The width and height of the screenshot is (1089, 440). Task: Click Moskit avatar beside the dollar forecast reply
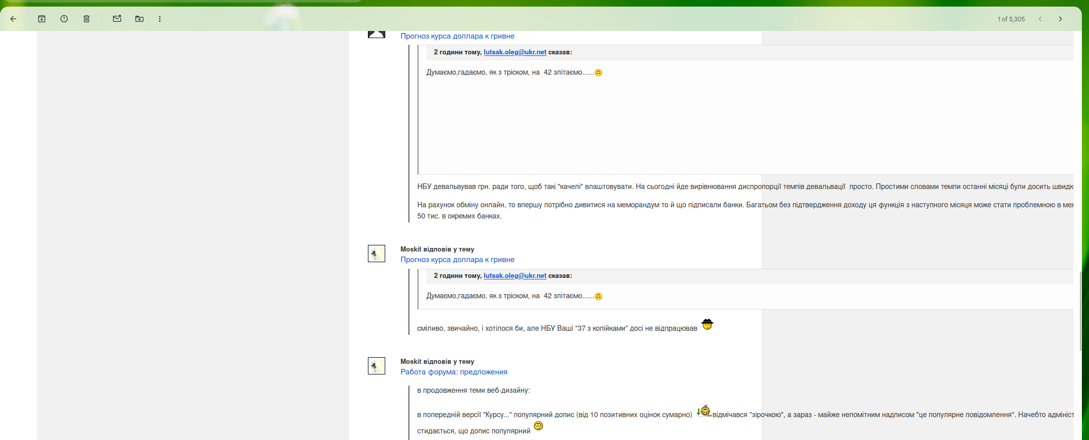pos(377,254)
